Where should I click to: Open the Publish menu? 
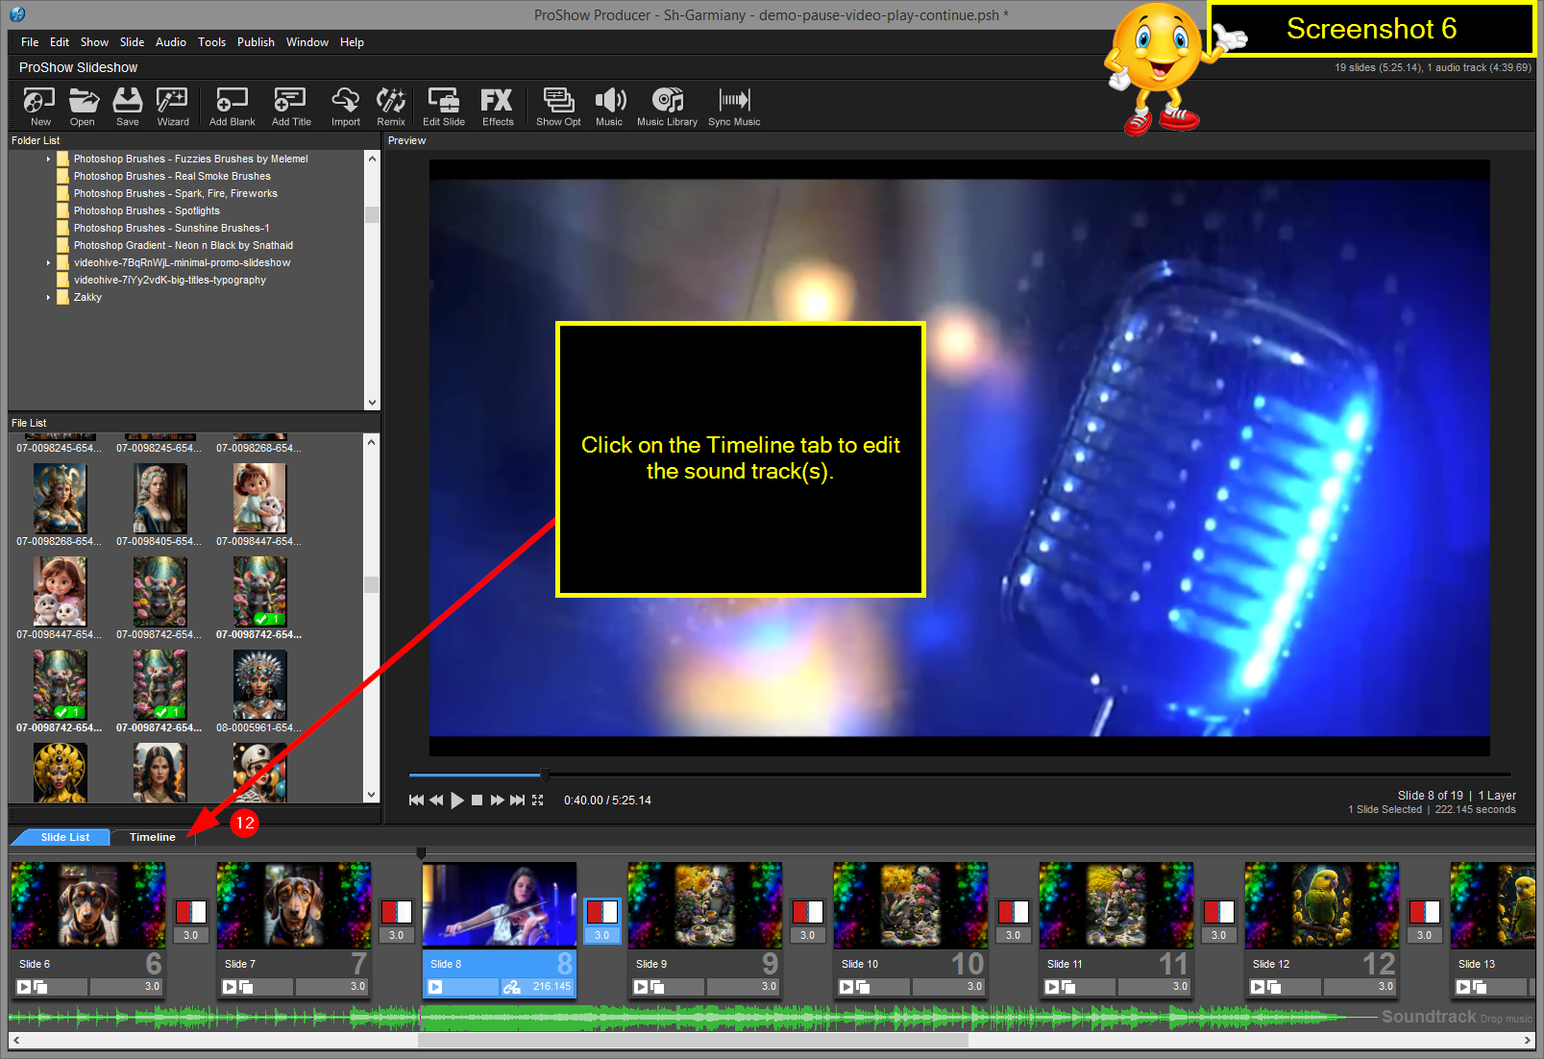256,42
